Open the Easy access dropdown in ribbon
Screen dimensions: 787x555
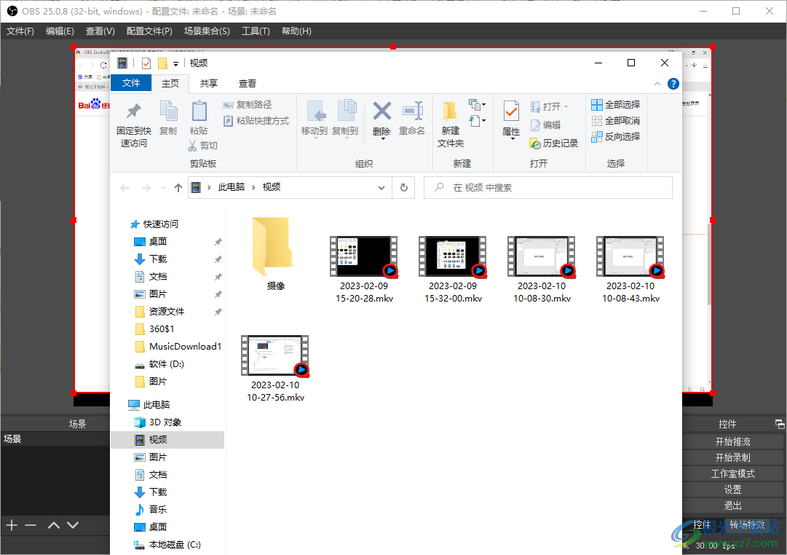(478, 121)
